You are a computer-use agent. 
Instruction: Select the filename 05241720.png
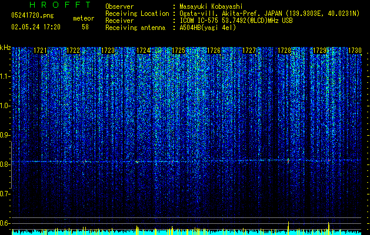click(x=32, y=16)
